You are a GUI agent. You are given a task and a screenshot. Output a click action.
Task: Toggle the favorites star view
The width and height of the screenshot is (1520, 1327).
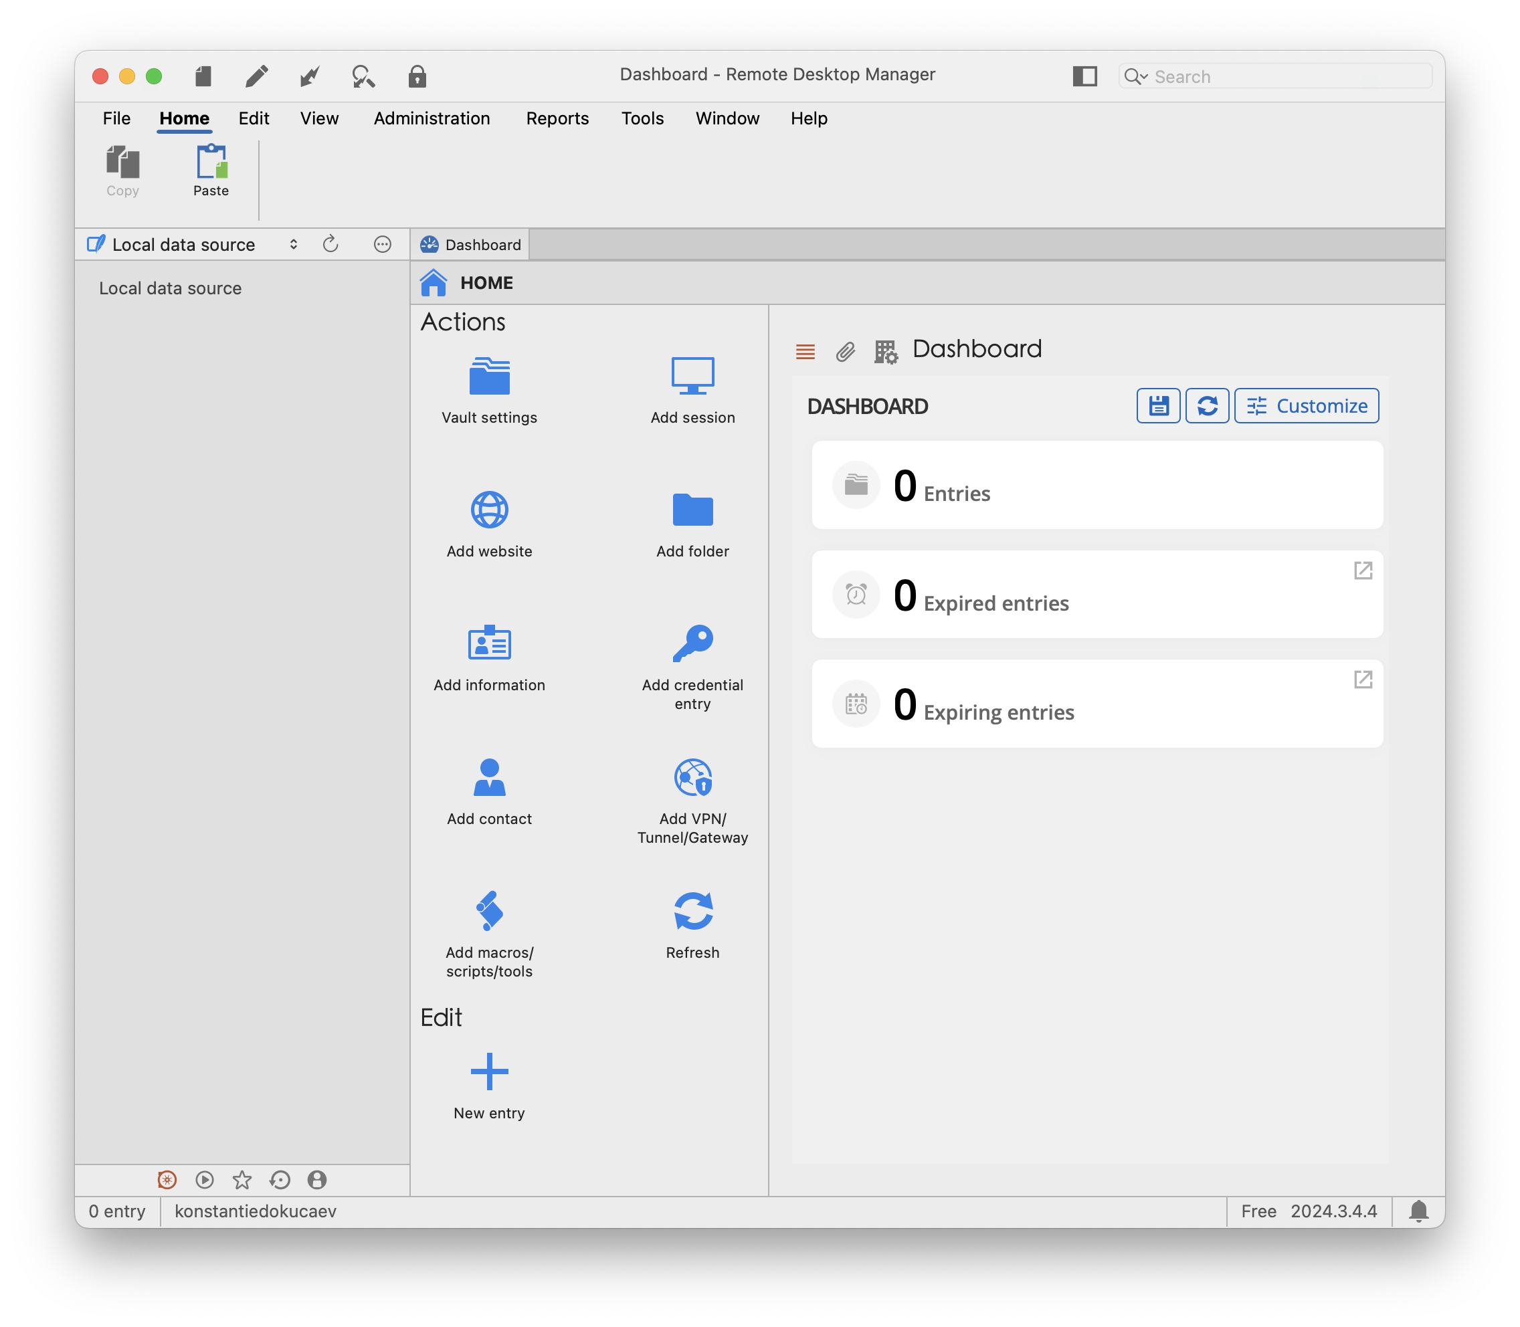click(x=242, y=1180)
